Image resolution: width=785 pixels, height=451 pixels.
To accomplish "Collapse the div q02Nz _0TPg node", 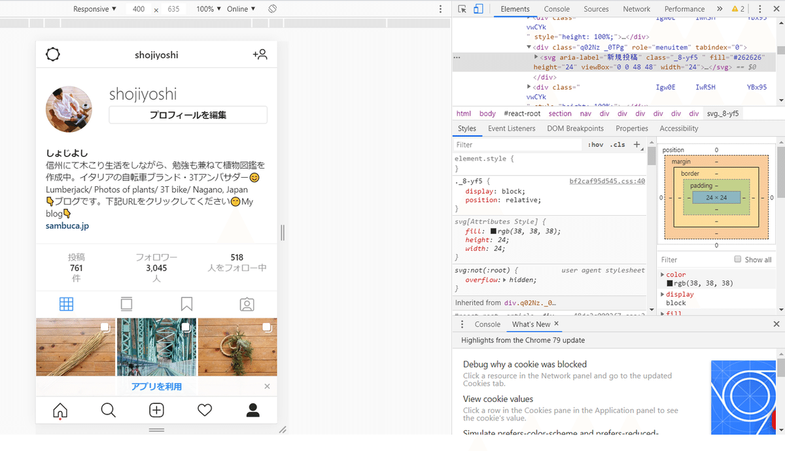I will pyautogui.click(x=529, y=48).
